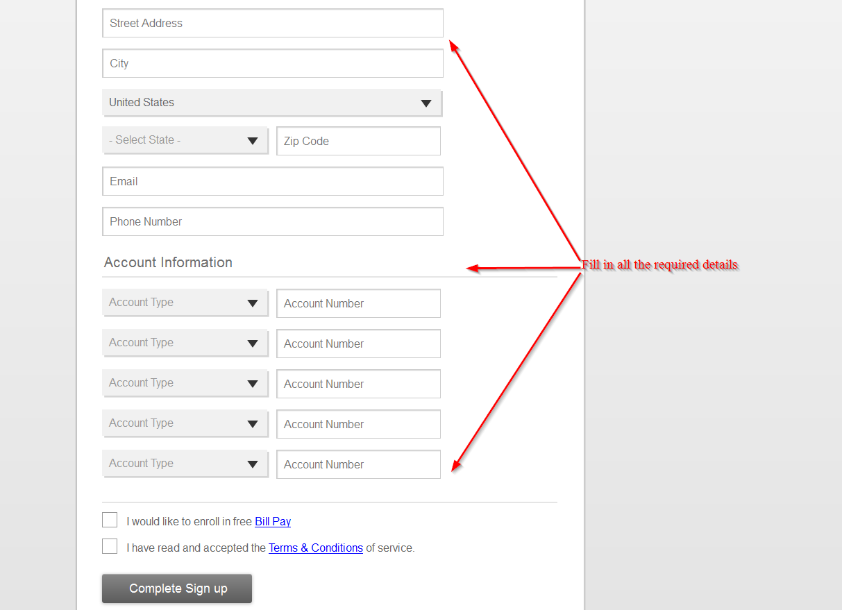842x610 pixels.
Task: Tick the accepted Terms & Conditions checkbox
Action: (x=110, y=546)
